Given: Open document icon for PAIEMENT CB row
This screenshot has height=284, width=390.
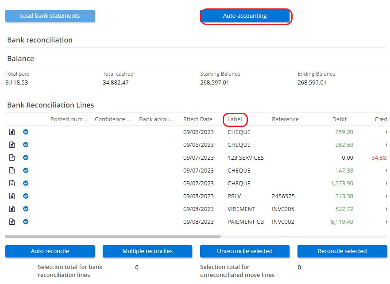Looking at the screenshot, I should click(12, 222).
